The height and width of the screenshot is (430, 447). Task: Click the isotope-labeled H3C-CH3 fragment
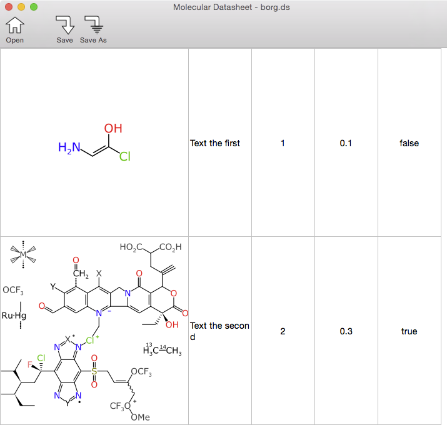[x=163, y=350]
